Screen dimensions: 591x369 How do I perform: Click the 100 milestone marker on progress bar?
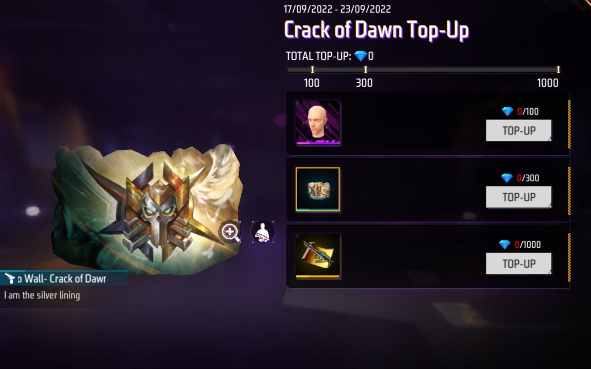tap(312, 70)
